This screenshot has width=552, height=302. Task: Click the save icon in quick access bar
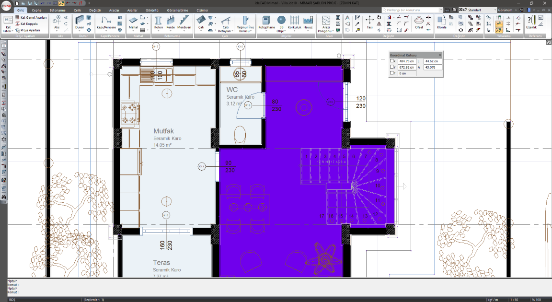[30, 3]
